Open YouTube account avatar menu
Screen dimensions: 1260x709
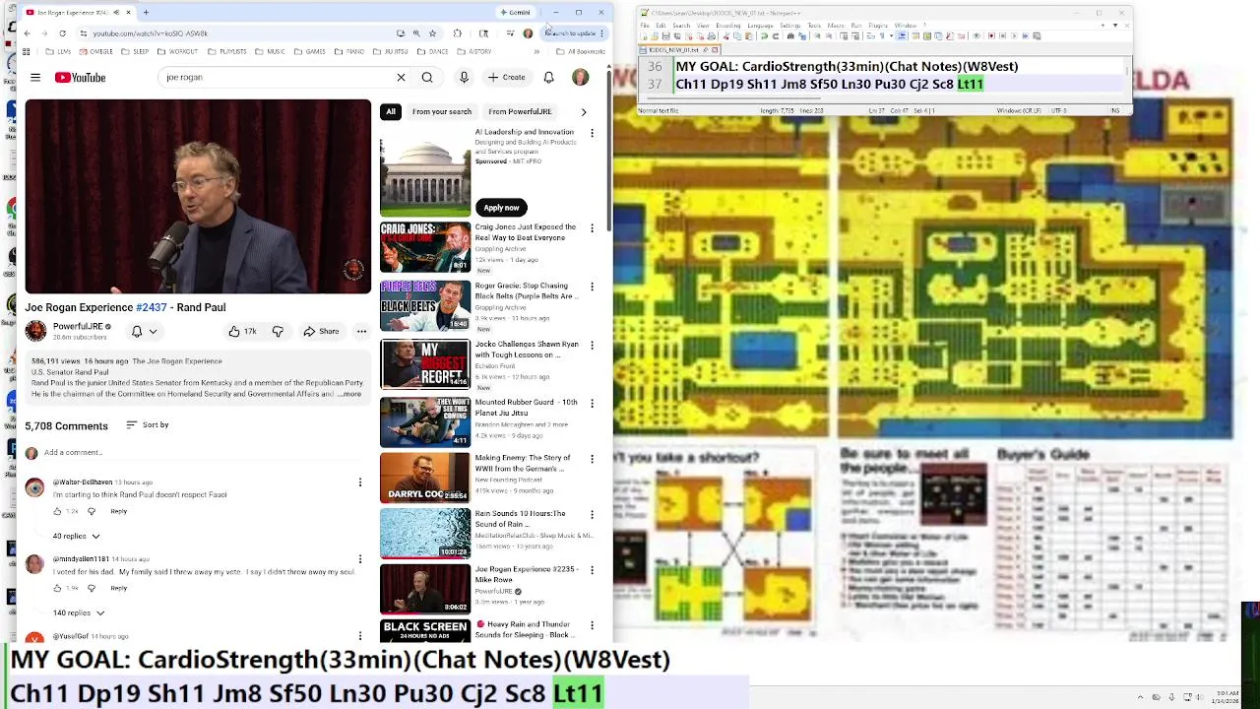pyautogui.click(x=580, y=77)
